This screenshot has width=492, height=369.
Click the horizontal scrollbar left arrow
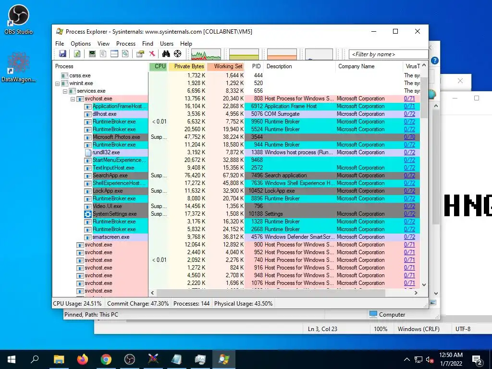pyautogui.click(x=152, y=293)
